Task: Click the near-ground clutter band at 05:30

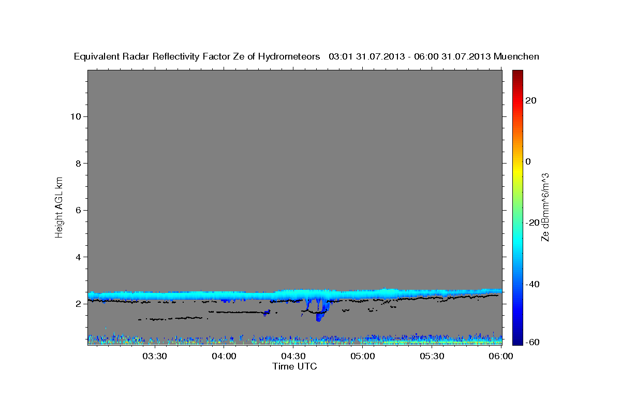Action: click(432, 341)
